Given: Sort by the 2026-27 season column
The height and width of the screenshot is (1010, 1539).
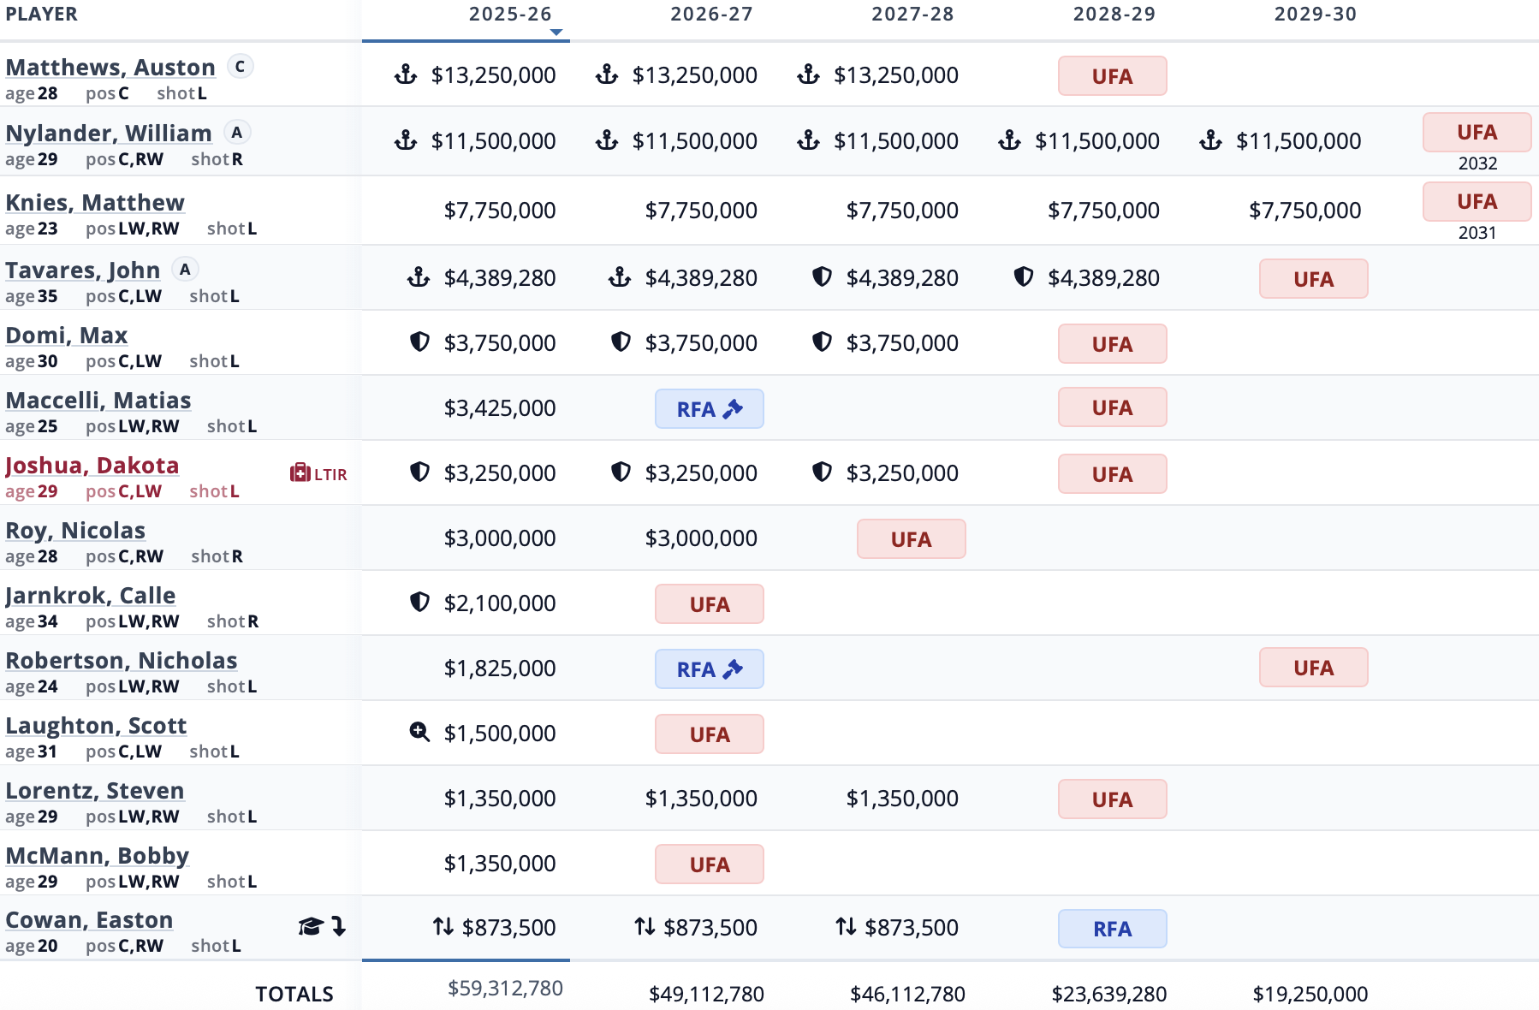Looking at the screenshot, I should point(711,15).
